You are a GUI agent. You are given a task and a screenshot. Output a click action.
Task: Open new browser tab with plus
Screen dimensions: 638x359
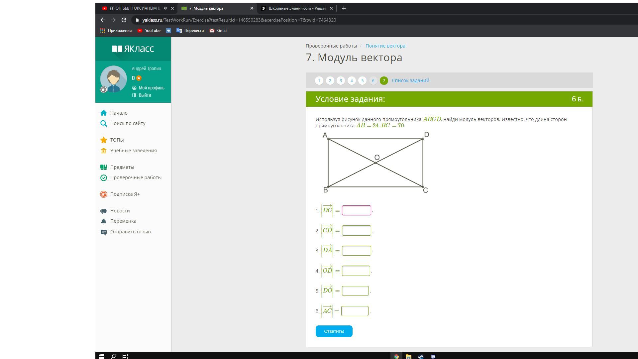click(344, 8)
